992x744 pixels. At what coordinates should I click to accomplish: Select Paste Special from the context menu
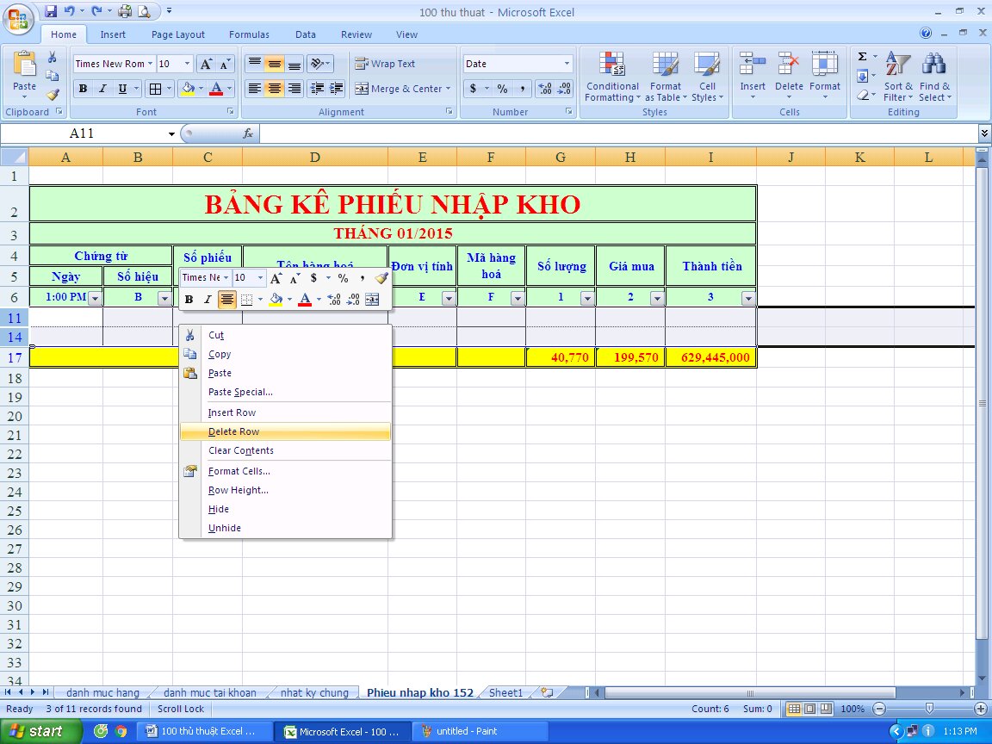point(240,392)
